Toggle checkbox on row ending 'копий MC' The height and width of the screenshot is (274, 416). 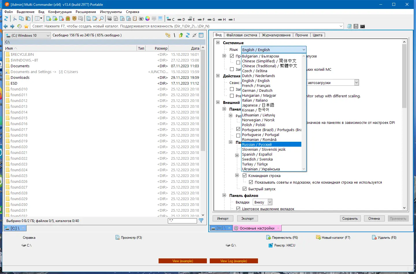coord(232,69)
